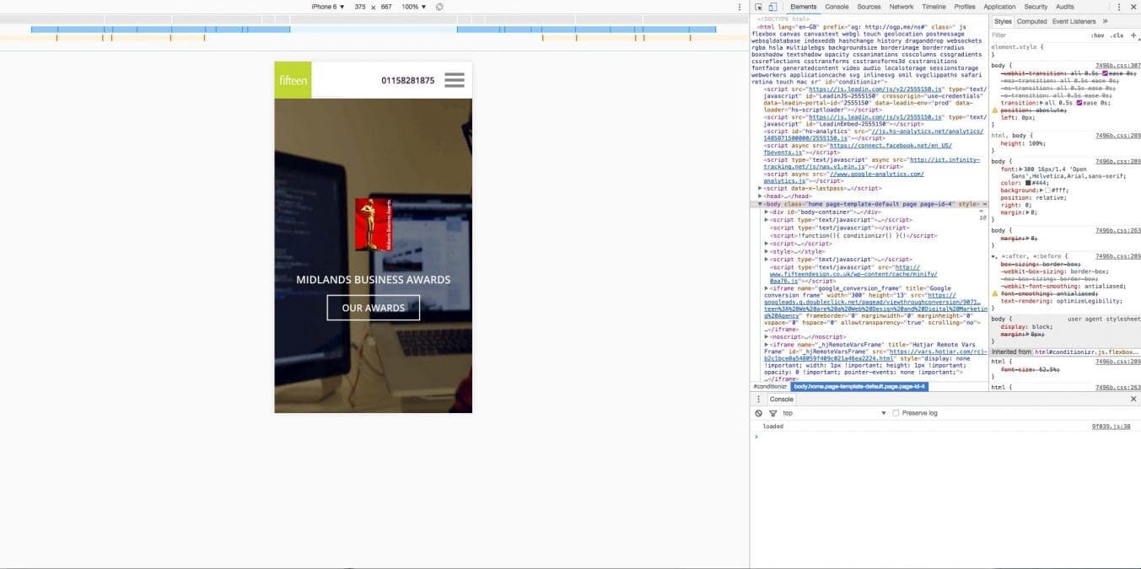Open the console filter funnel icon

773,413
